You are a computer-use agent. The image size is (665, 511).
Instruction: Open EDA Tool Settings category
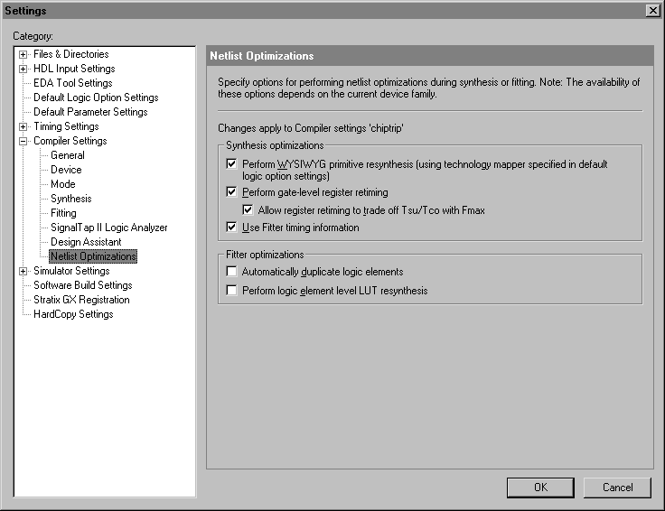coord(73,83)
